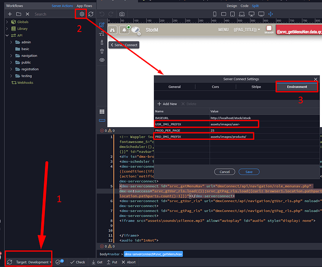Select the mobile phone viewport icon

click(x=215, y=14)
